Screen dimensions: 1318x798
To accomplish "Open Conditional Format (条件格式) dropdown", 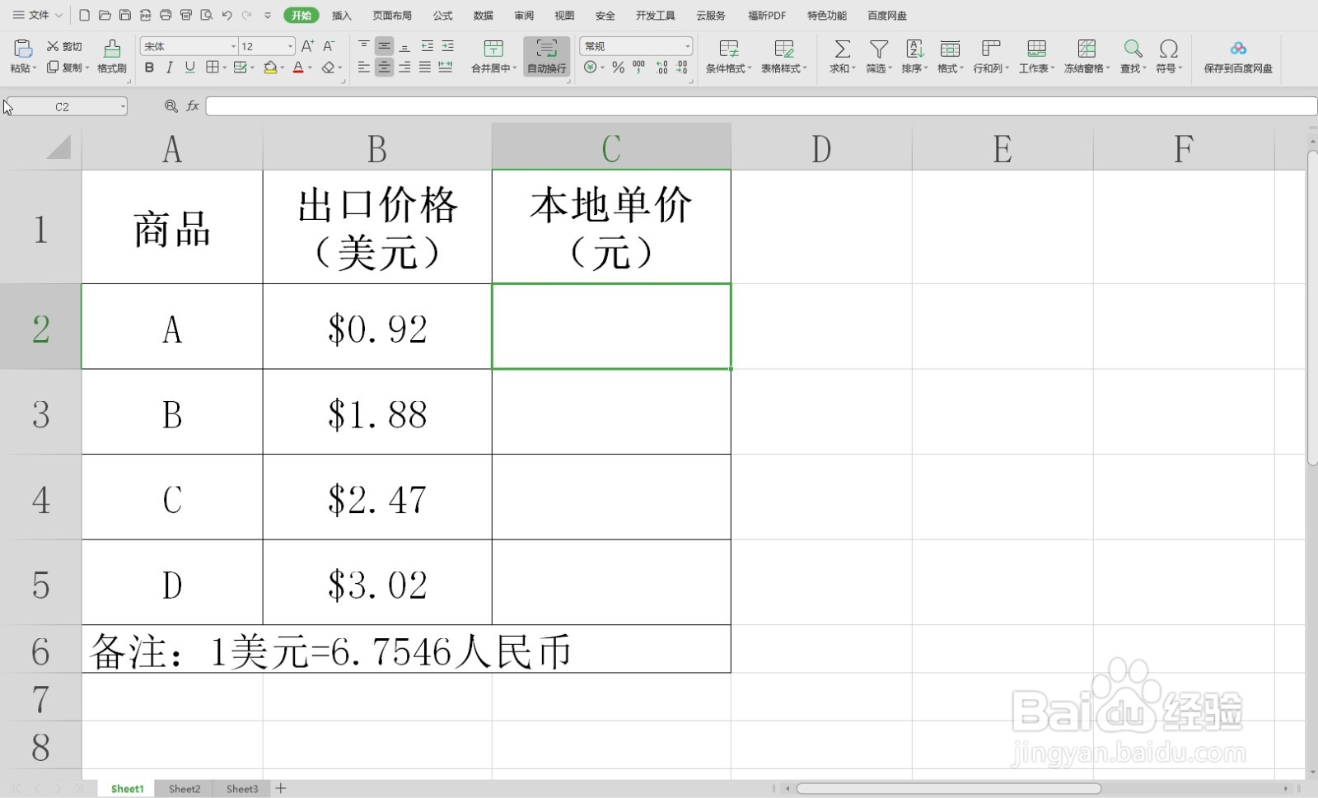I will click(729, 56).
